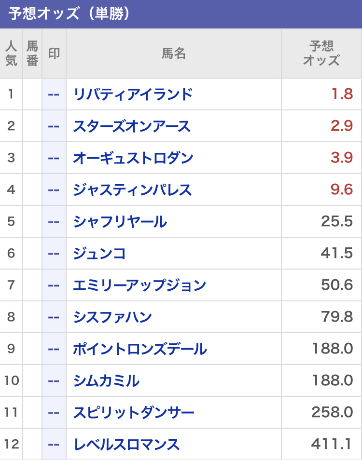Open horse link リバティアイランド
The width and height of the screenshot is (362, 460).
tap(133, 94)
